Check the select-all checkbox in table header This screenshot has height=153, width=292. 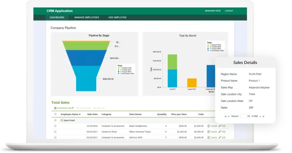tap(55, 114)
